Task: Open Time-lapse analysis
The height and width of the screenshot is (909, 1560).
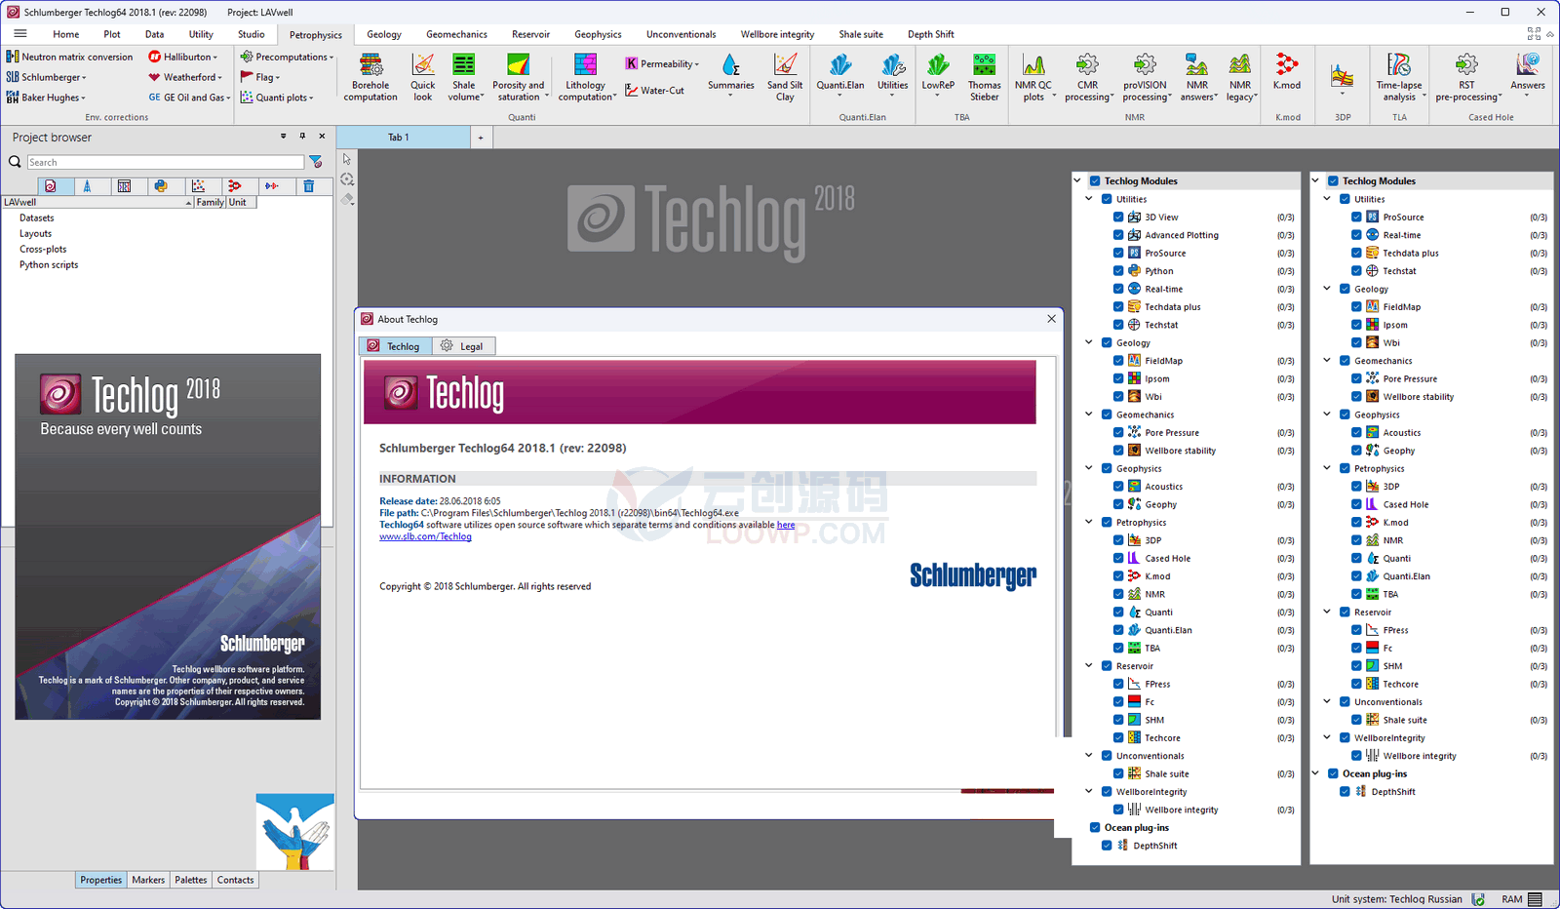Action: [1399, 77]
